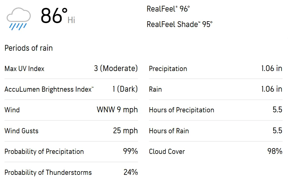
Task: Click the AccuLumen Brightness Index label
Action: point(49,89)
